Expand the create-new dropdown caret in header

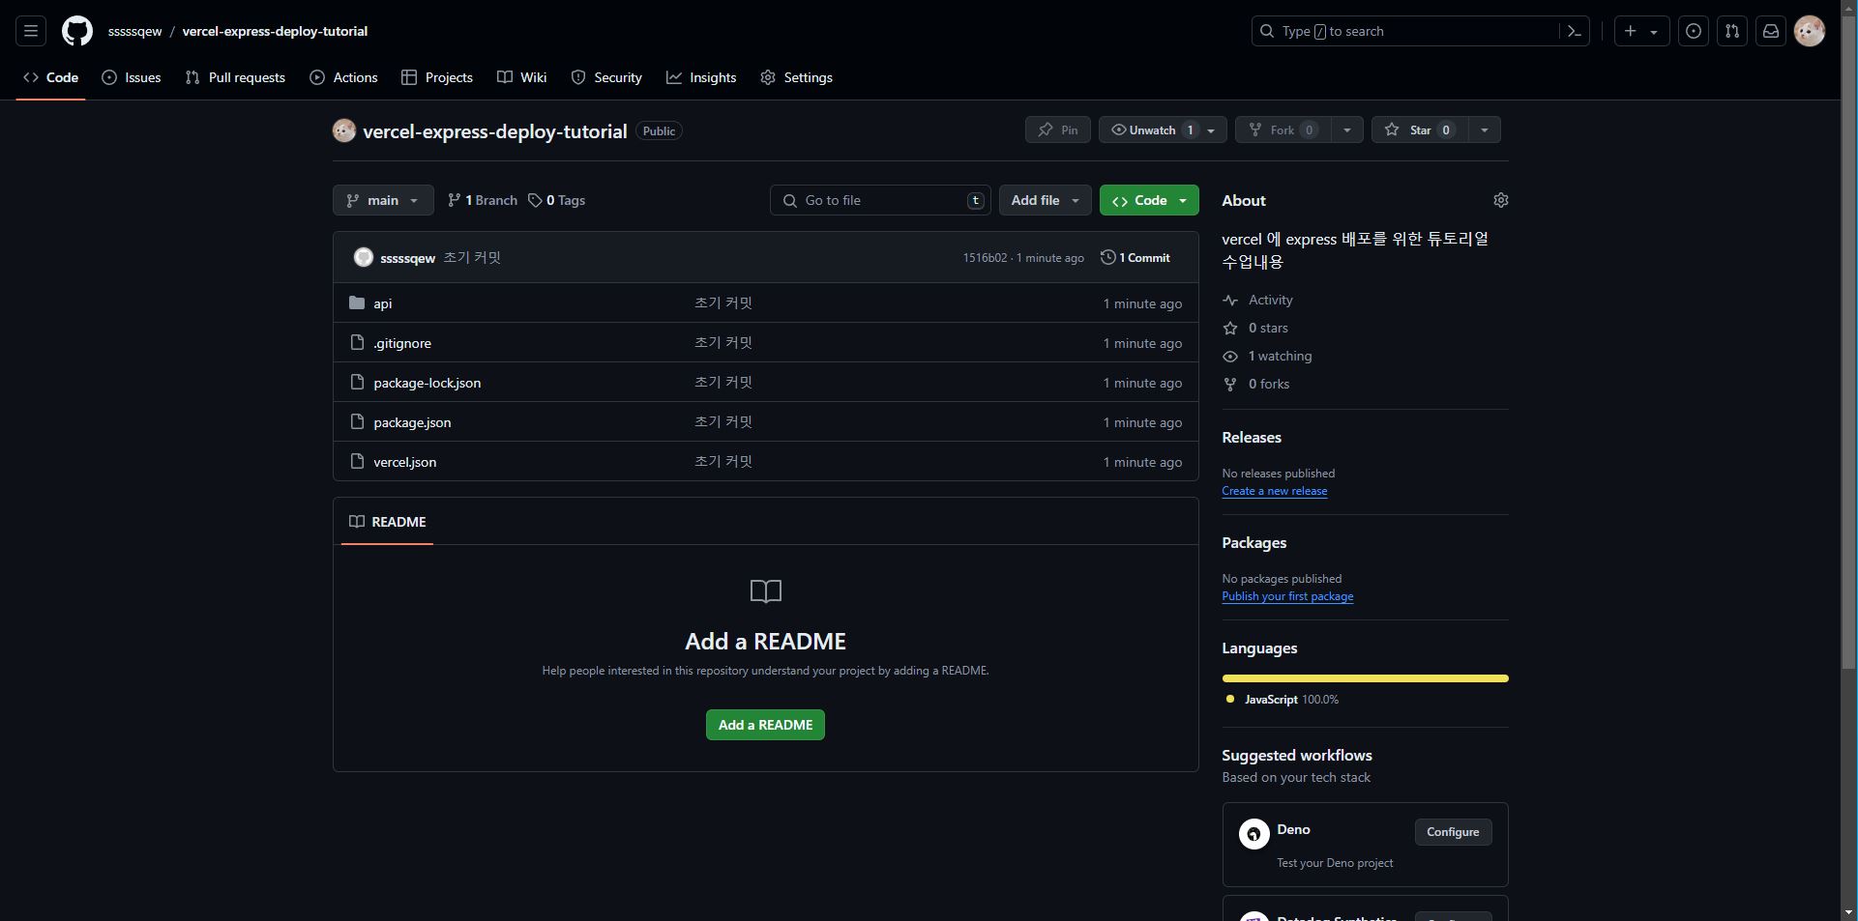pyautogui.click(x=1654, y=32)
